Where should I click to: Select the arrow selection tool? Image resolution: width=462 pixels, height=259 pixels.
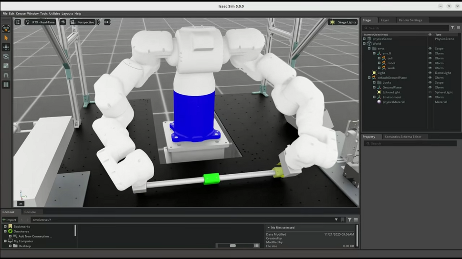pos(6,38)
